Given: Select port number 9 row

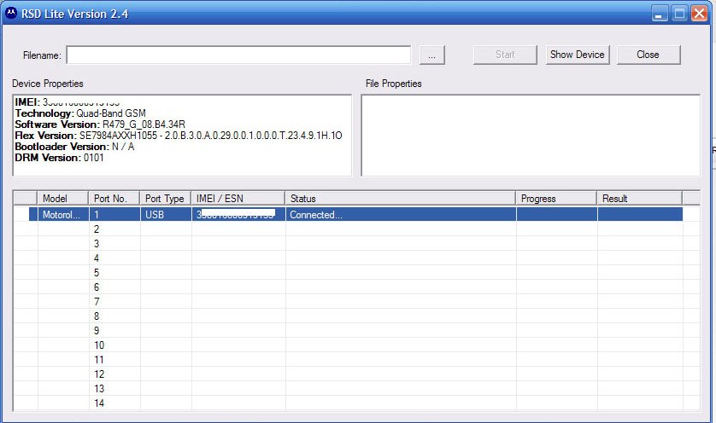Looking at the screenshot, I should coord(356,331).
